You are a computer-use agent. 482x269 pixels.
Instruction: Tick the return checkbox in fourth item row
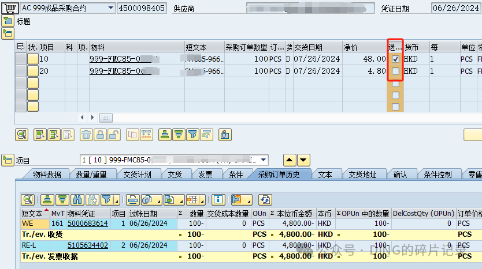396,95
